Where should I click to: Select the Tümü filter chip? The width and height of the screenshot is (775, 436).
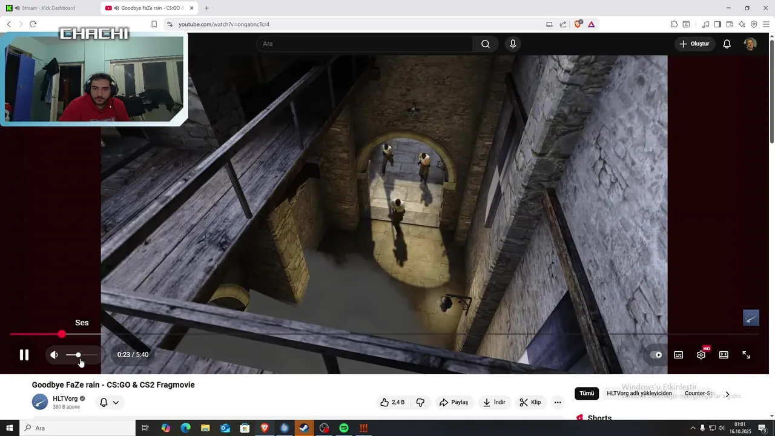(587, 394)
